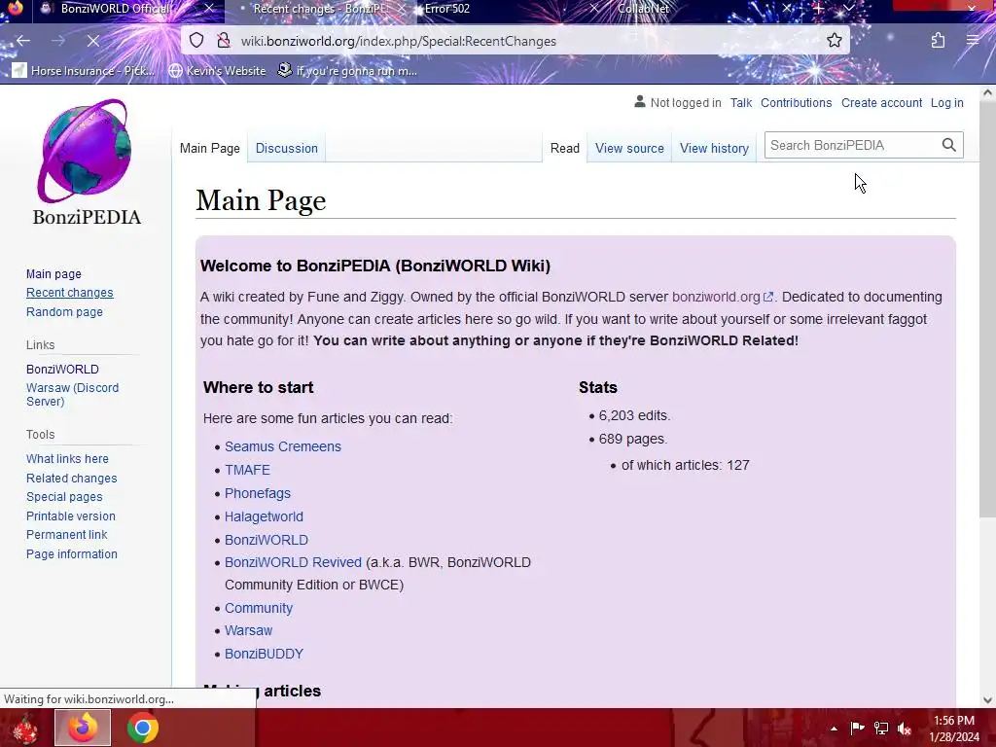Click the Log in link
The height and width of the screenshot is (747, 996).
pos(946,103)
